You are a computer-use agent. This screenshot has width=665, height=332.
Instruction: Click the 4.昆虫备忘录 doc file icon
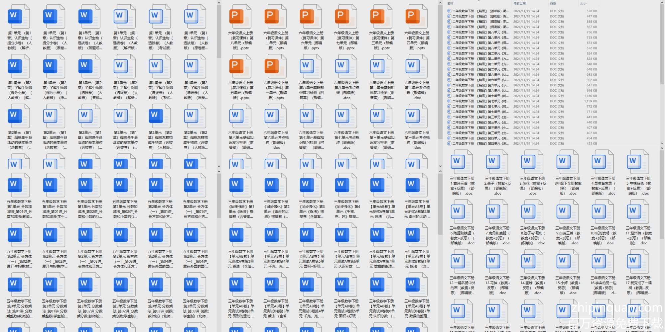[603, 162]
